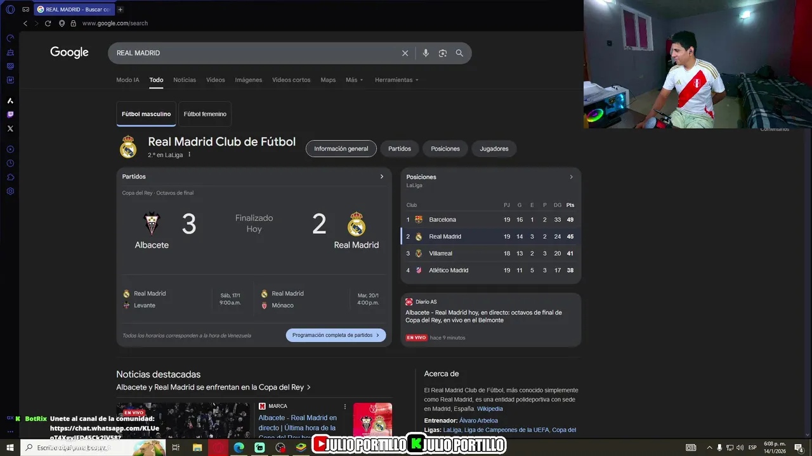Open the History clock sidebar icon
This screenshot has width=812, height=456.
[x=10, y=163]
